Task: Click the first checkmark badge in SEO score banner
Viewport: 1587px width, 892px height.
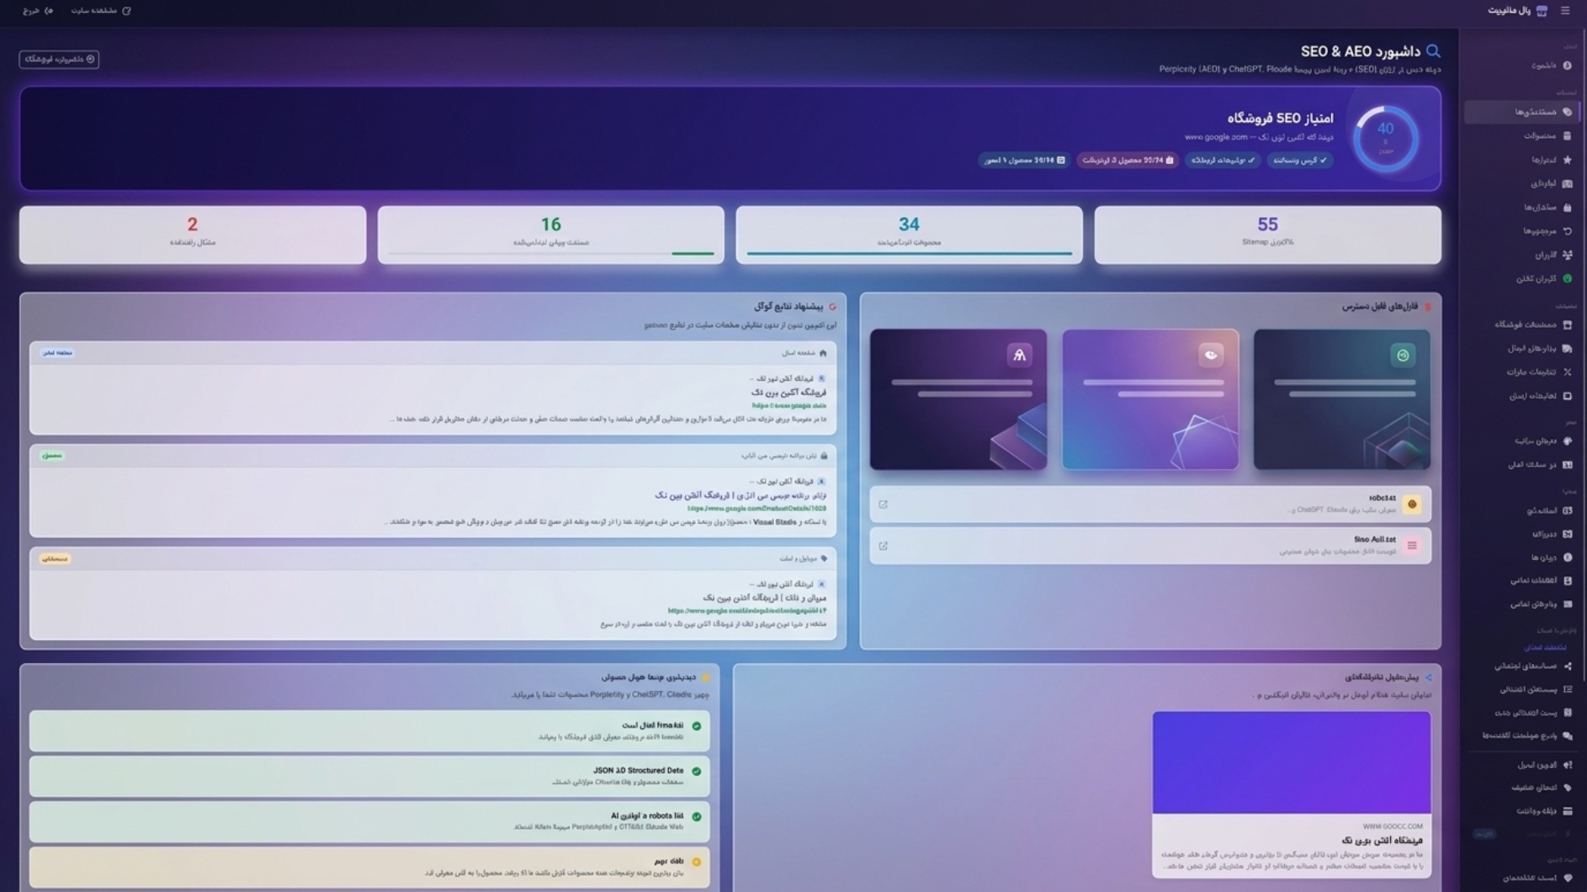Action: [x=1300, y=160]
